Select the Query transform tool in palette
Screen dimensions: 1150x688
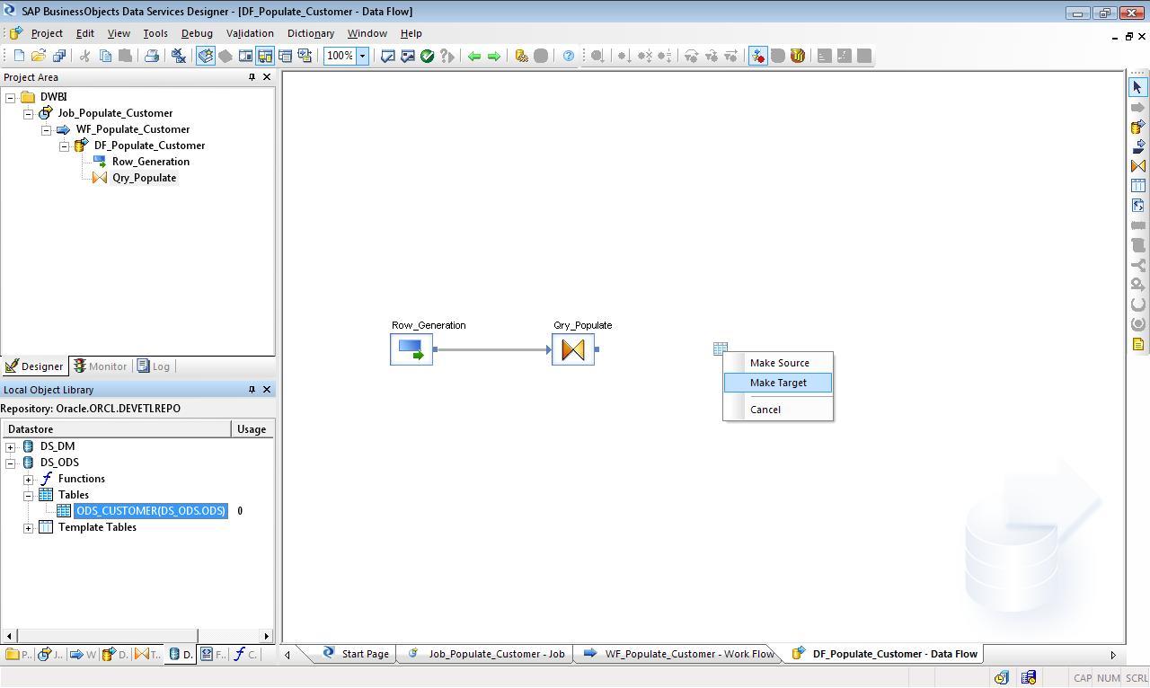tap(1137, 166)
